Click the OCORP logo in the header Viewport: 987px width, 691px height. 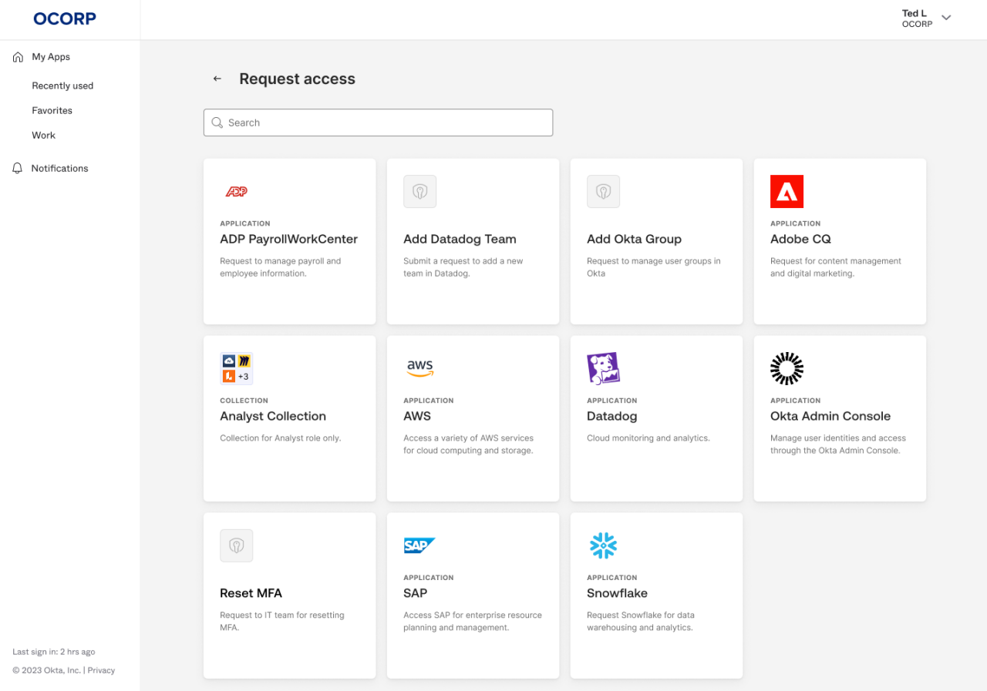tap(65, 18)
